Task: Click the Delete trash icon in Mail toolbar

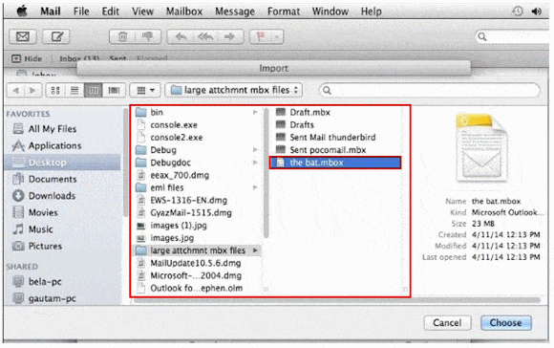Action: [122, 36]
